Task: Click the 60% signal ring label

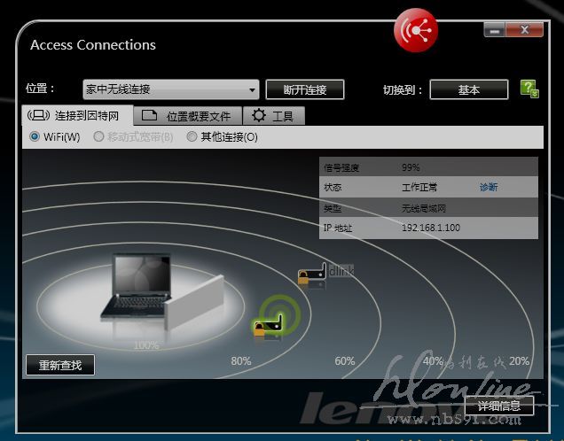Action: 345,361
